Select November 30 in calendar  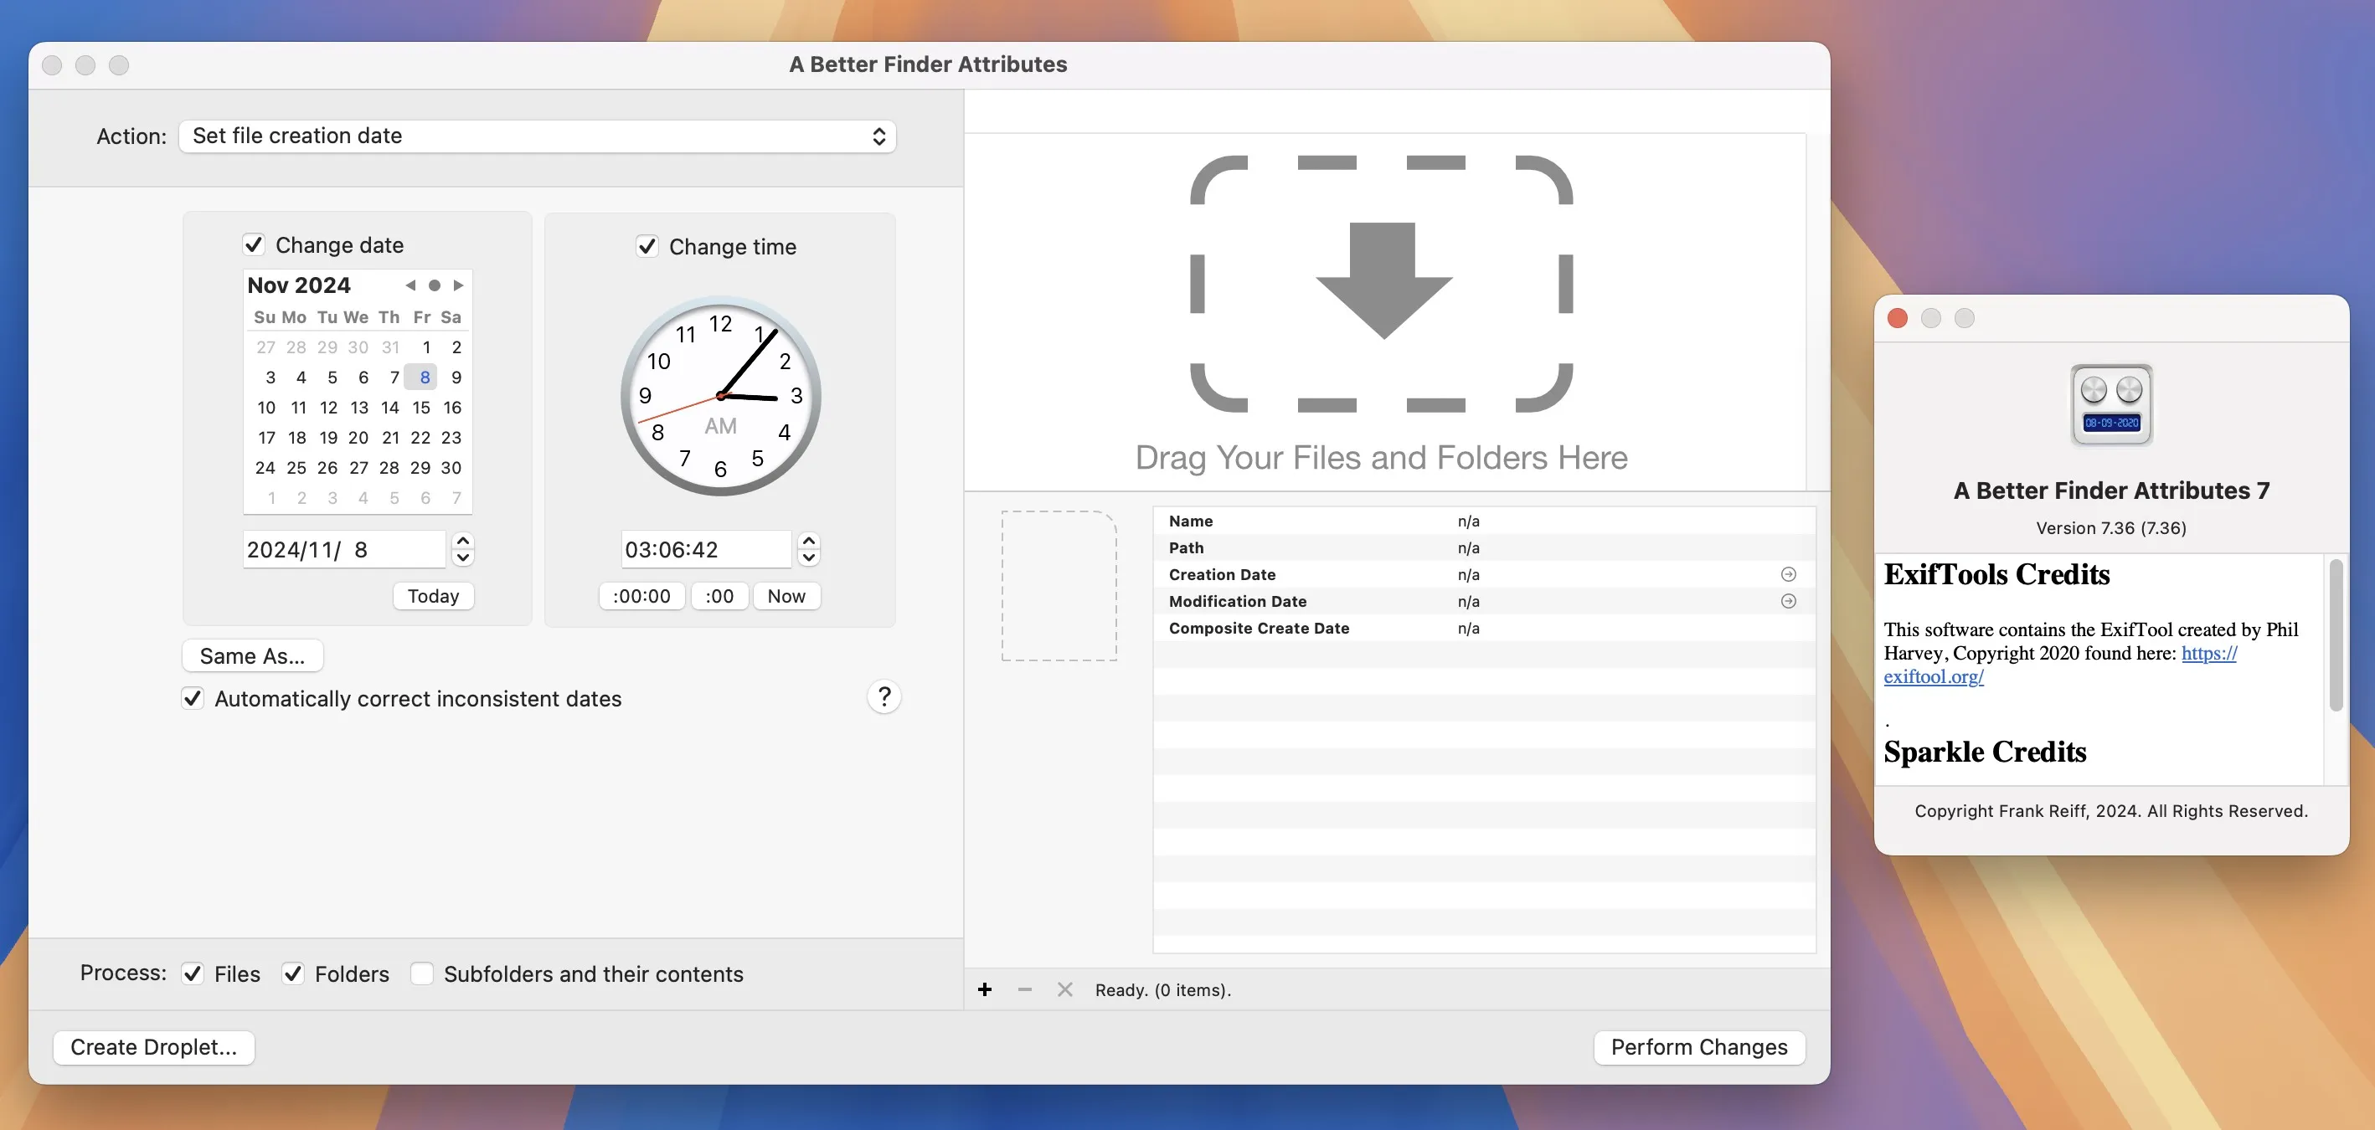point(451,467)
